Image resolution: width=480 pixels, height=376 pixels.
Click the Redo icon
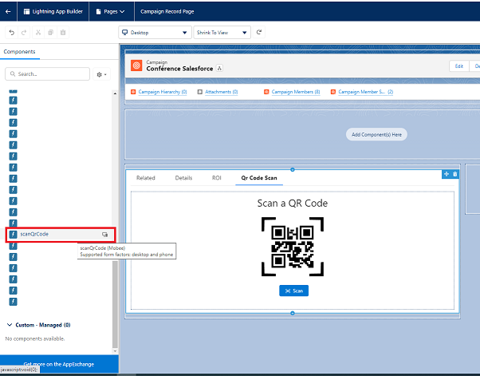point(24,32)
